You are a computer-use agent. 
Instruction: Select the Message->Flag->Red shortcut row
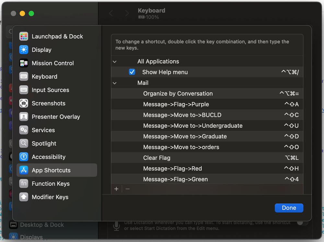207,168
